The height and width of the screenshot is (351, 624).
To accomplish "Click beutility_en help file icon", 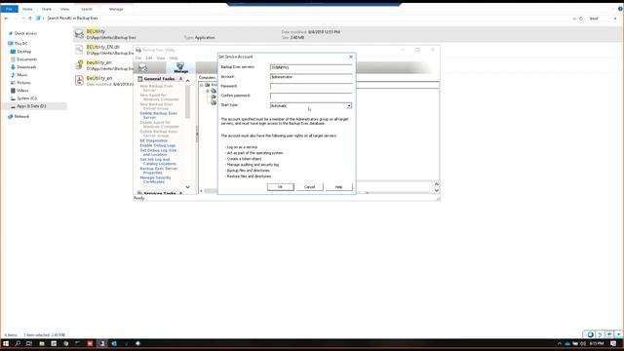I will (79, 65).
